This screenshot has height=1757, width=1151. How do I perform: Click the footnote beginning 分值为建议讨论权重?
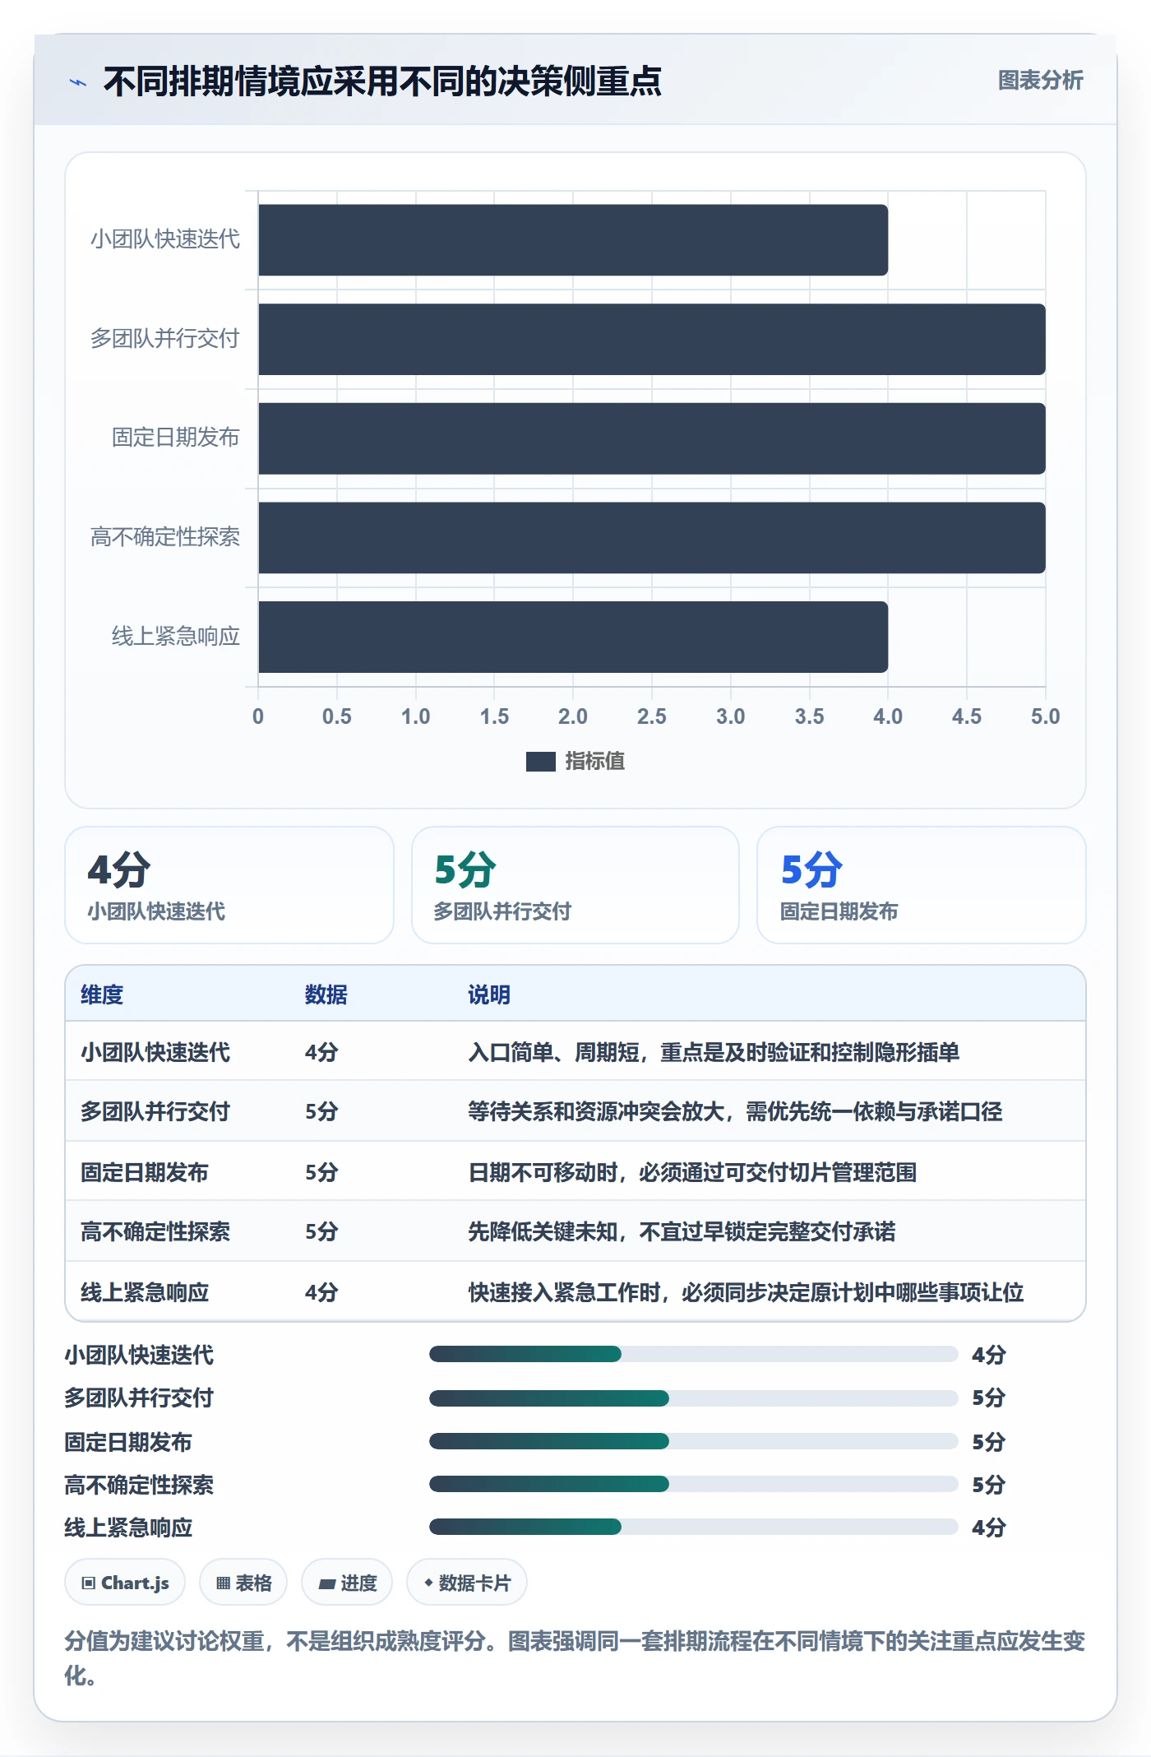[575, 1658]
